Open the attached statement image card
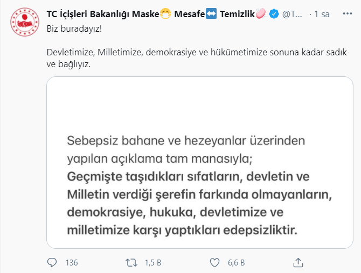 [199, 162]
